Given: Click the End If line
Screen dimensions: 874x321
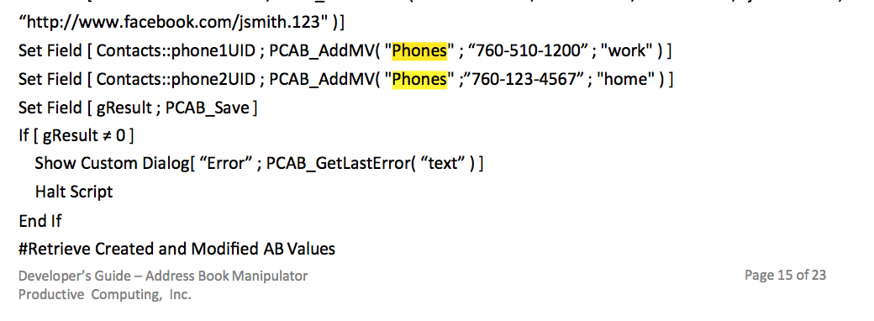Looking at the screenshot, I should pyautogui.click(x=40, y=221).
